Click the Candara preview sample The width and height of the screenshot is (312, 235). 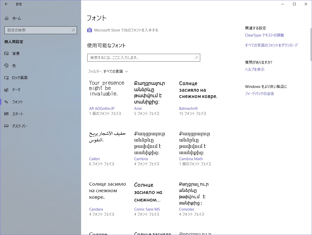click(108, 191)
